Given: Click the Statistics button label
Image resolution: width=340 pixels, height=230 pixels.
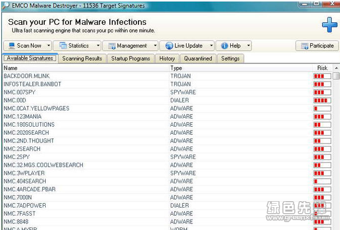Looking at the screenshot, I should 78,46.
